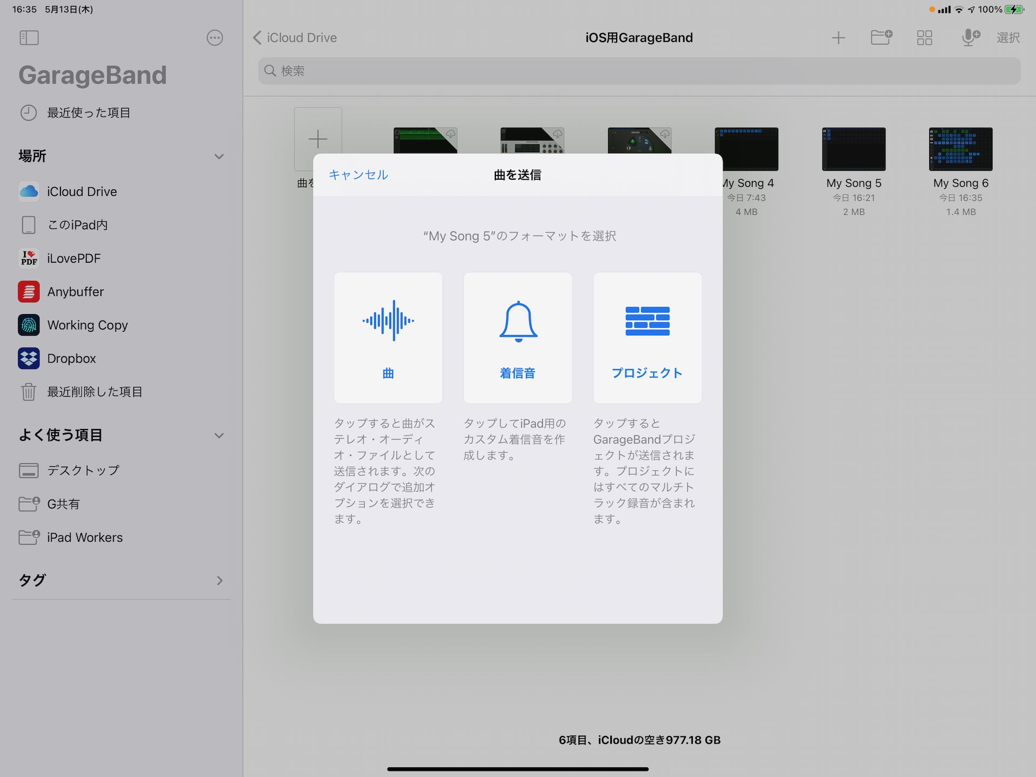This screenshot has height=777, width=1036.
Task: Open the green-track song thumbnail
Action: pyautogui.click(x=425, y=141)
